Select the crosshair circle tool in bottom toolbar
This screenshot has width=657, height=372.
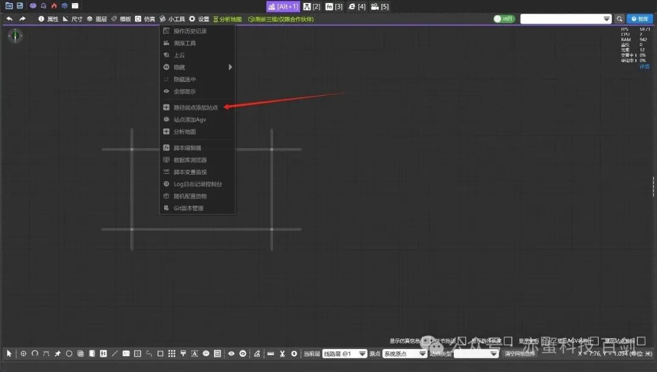[24, 354]
